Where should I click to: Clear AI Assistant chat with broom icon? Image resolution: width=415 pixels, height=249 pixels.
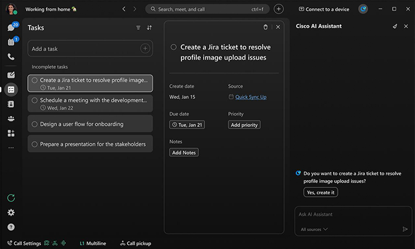click(395, 26)
